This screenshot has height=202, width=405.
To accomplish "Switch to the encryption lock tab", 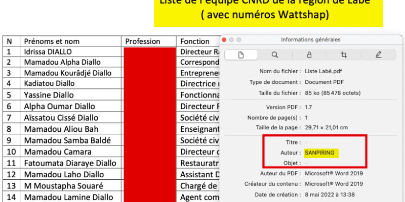I will point(309,55).
